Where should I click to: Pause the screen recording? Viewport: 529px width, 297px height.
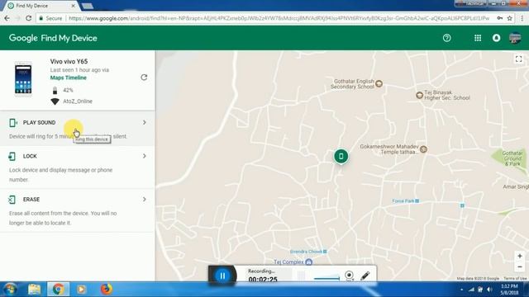click(222, 276)
